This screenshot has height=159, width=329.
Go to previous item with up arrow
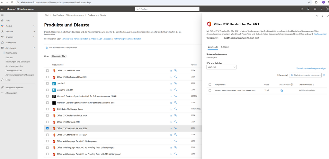point(317,16)
